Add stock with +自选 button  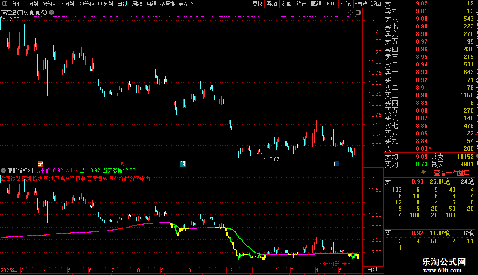pos(361,4)
